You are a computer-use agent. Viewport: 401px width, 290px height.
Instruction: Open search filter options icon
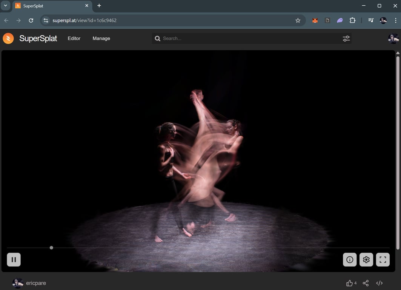[x=346, y=39]
